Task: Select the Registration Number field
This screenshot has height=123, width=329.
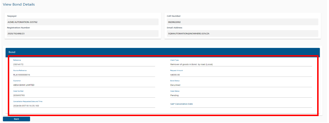Action: (82, 33)
